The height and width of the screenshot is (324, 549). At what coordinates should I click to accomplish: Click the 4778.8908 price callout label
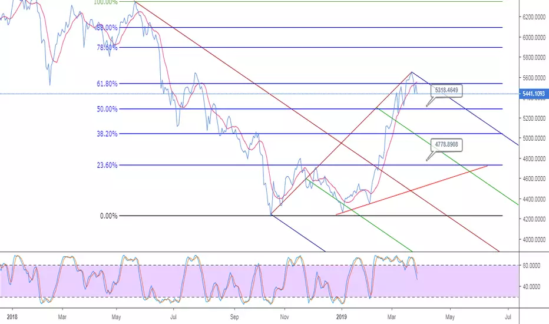point(447,145)
